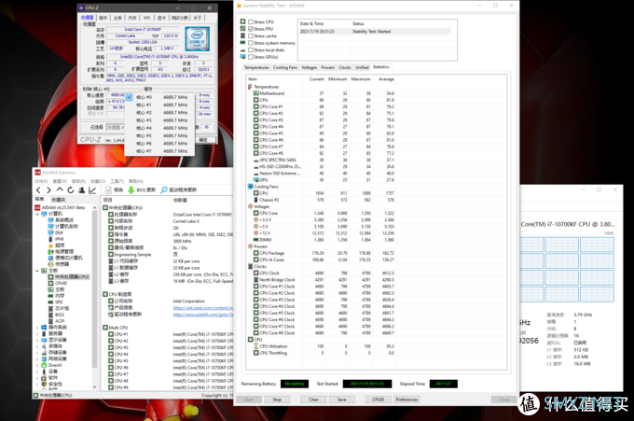Image resolution: width=634 pixels, height=421 pixels.
Task: Expand the 存储设备 tree node
Action: [x=37, y=353]
